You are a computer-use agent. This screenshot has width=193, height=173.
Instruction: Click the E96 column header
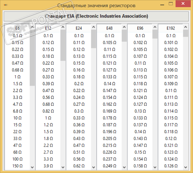coord(140,28)
